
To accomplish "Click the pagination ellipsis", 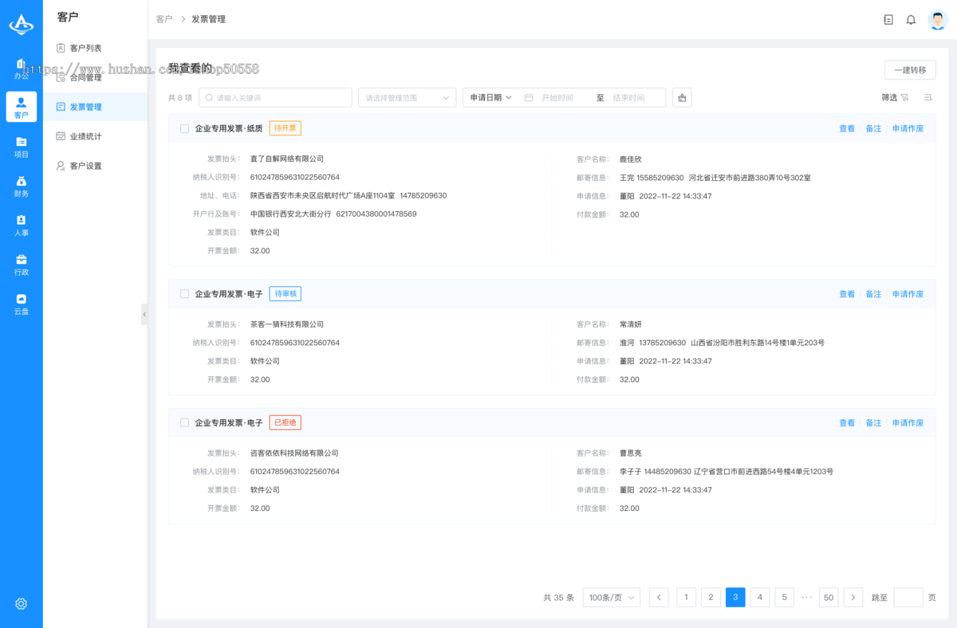I will 806,598.
